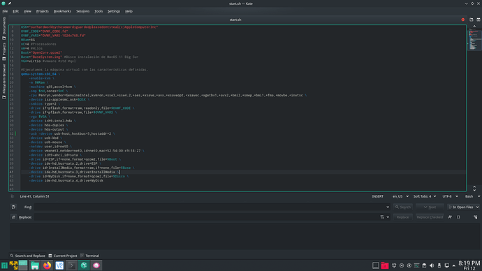Open the Soft Tabs: 4 dropdown

(425, 196)
